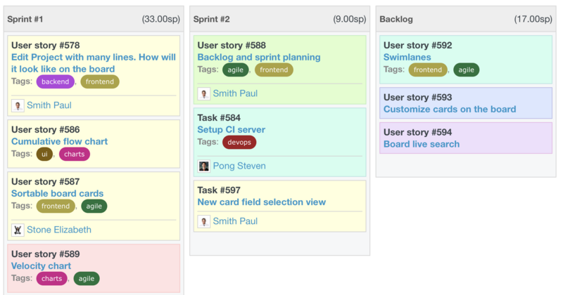Image resolution: width=563 pixels, height=295 pixels.
Task: Click the Sprint #1 column header
Action: 25,20
